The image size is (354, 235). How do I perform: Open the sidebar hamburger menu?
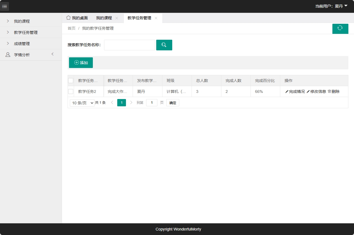tap(4, 6)
